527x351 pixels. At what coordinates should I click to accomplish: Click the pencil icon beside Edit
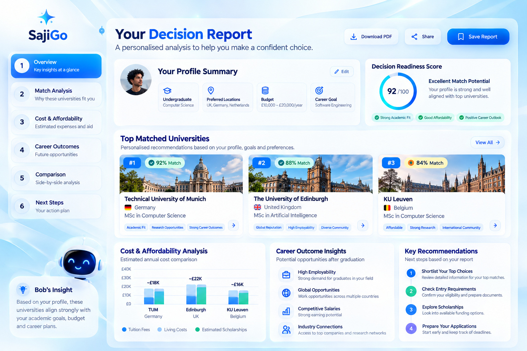point(337,72)
